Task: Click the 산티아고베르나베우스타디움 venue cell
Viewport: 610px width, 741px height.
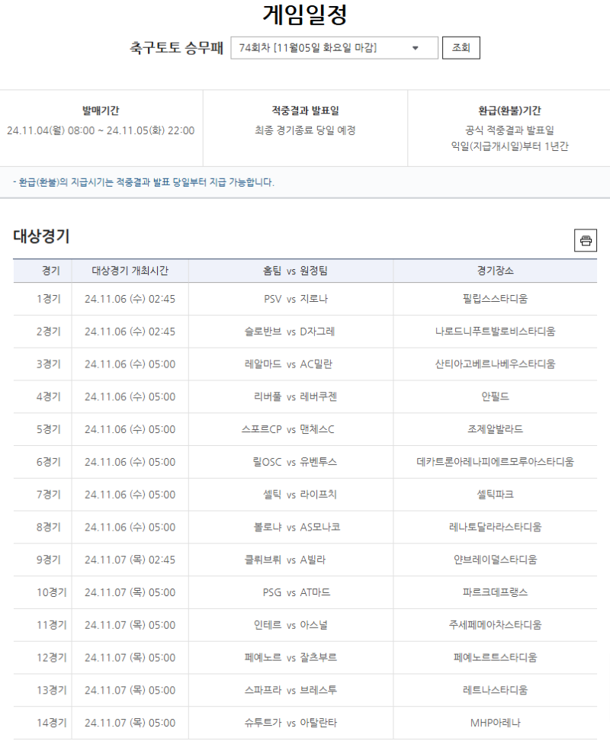Action: pyautogui.click(x=495, y=364)
